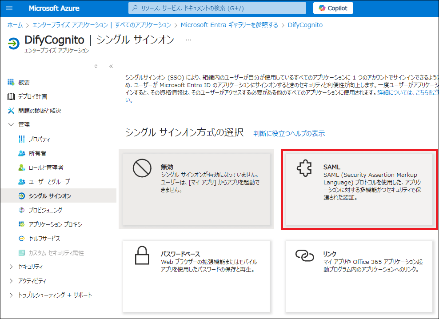Expand the セキュリティ section
The width and height of the screenshot is (439, 319).
click(x=11, y=267)
